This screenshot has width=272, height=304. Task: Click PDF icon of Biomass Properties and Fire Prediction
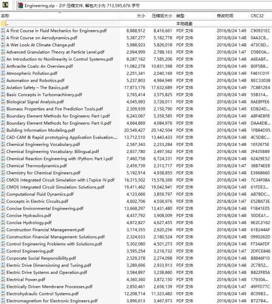click(x=3, y=109)
